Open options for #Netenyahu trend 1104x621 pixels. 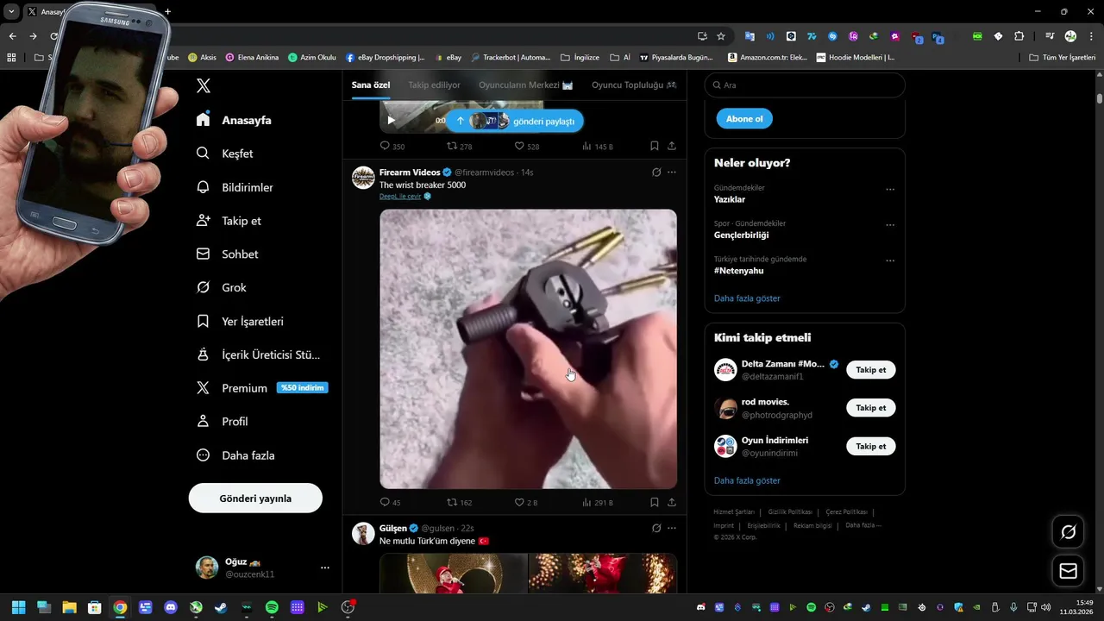tap(890, 260)
